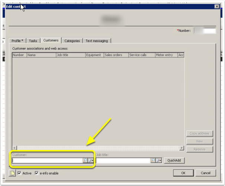Screen dimensions: 225x186
Task: Sort list by Name column header
Action: (41, 55)
